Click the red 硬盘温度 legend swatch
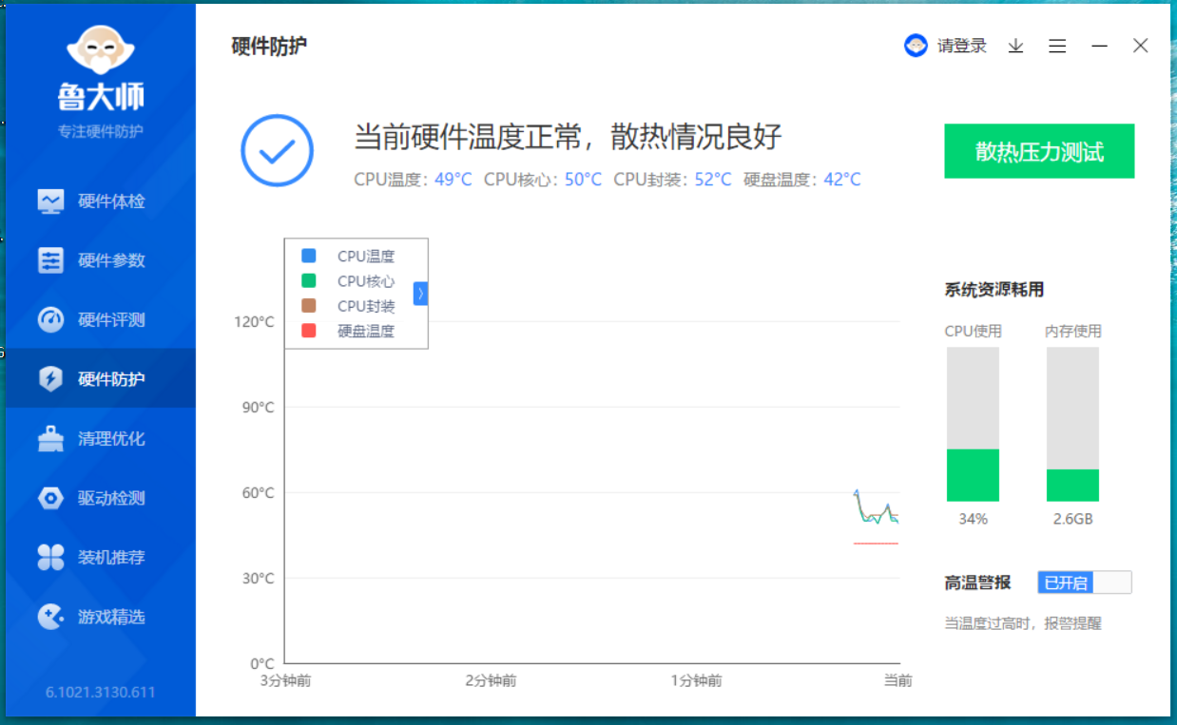The height and width of the screenshot is (725, 1177). pyautogui.click(x=308, y=331)
